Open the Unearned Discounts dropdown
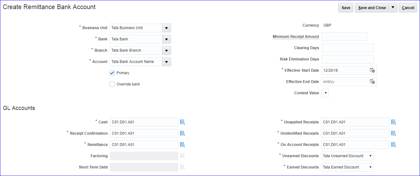This screenshot has width=420, height=176. pos(347,156)
